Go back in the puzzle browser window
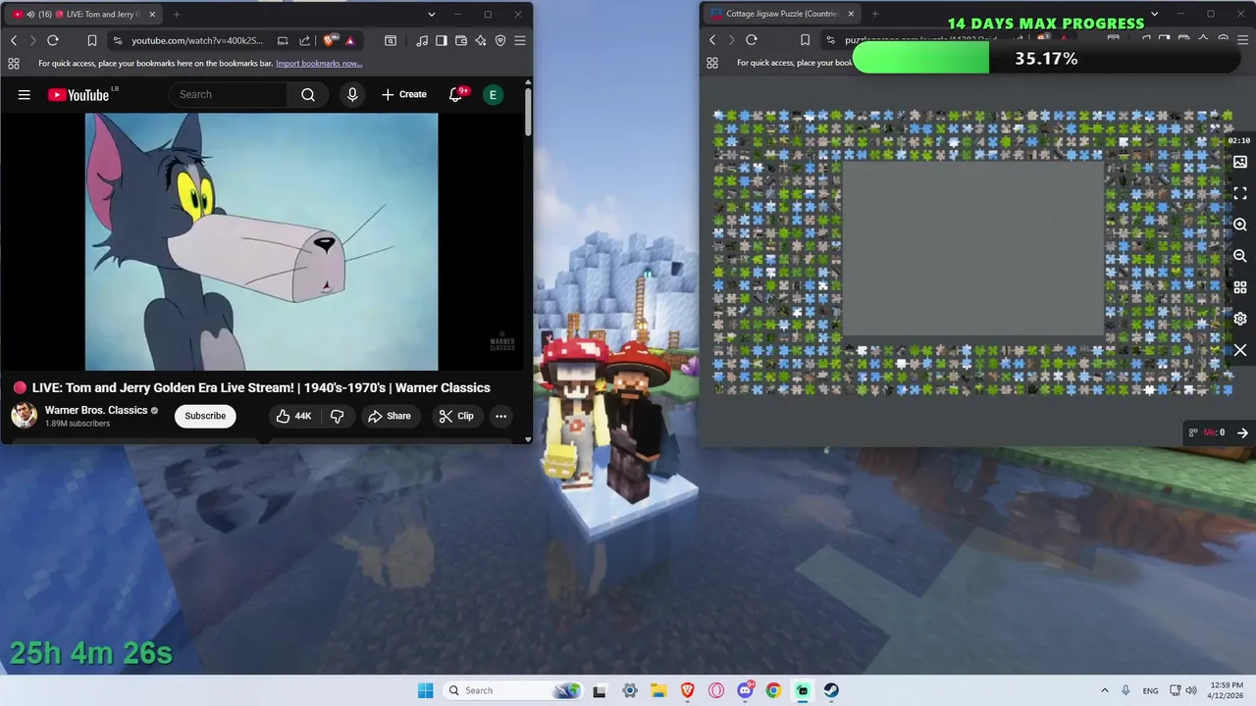This screenshot has height=706, width=1256. (x=712, y=40)
